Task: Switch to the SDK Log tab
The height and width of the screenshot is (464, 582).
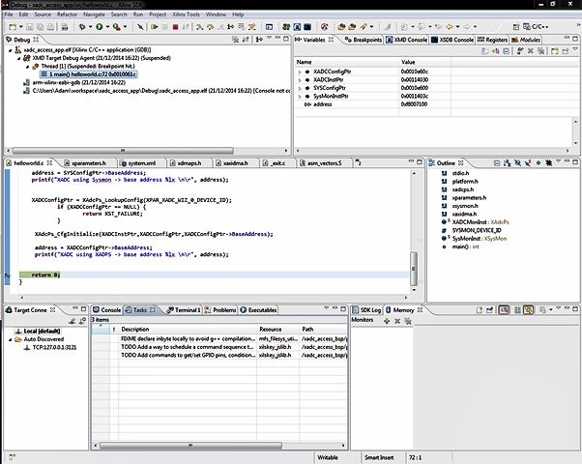Action: (366, 310)
